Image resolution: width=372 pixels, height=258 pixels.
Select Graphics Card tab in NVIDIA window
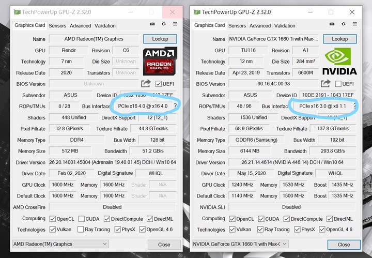(x=209, y=25)
